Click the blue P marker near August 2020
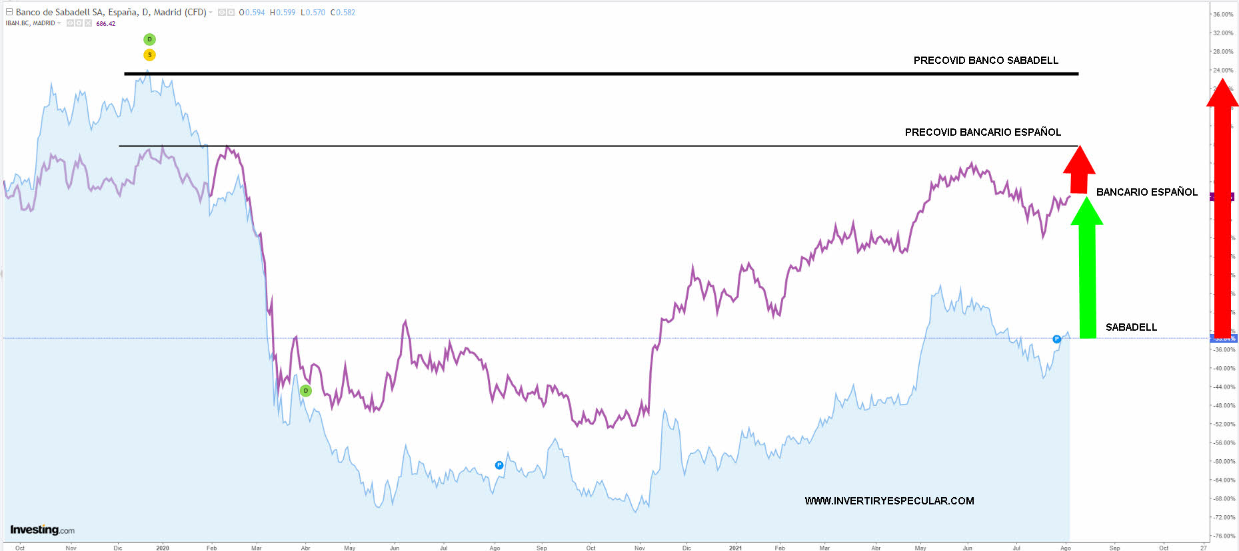Screen dimensions: 1239x551 499,465
